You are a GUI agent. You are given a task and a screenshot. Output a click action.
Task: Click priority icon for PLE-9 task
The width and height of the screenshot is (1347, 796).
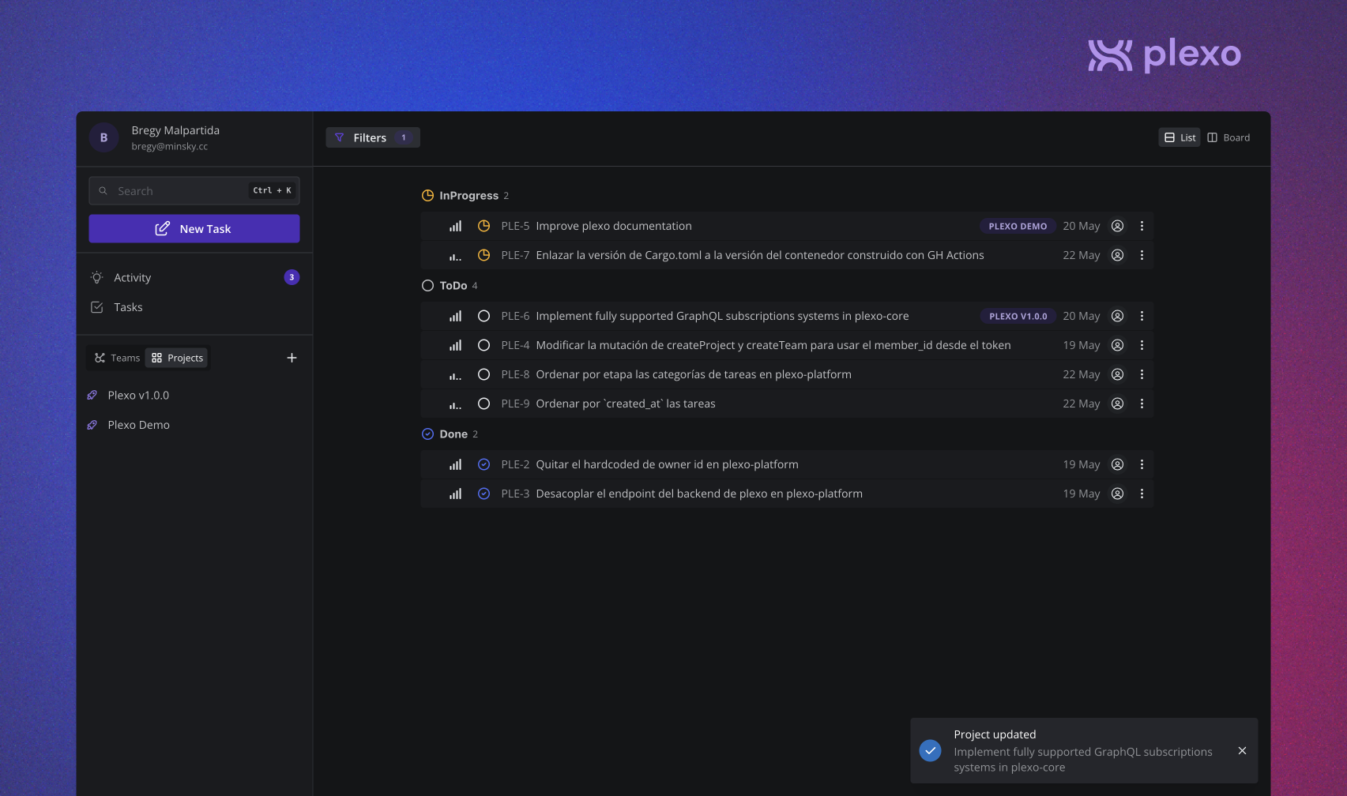pos(455,404)
